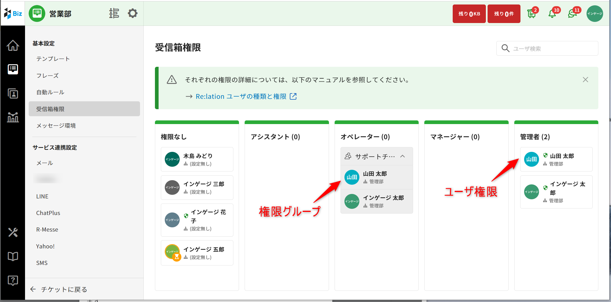Screen dimensions: 611x302
Task: Click the notification bell icon
Action: click(x=552, y=13)
